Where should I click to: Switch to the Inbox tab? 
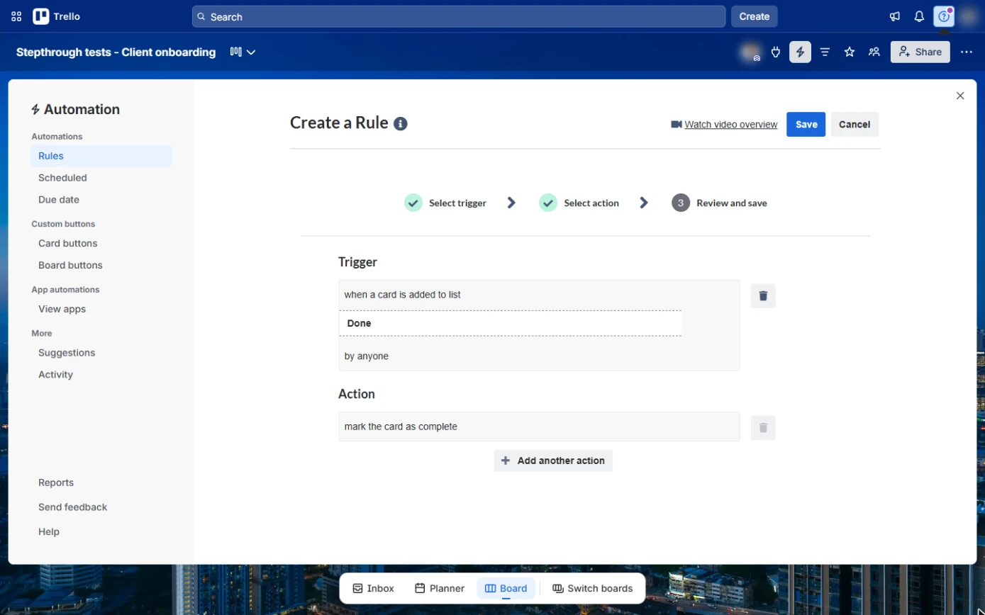coord(373,588)
